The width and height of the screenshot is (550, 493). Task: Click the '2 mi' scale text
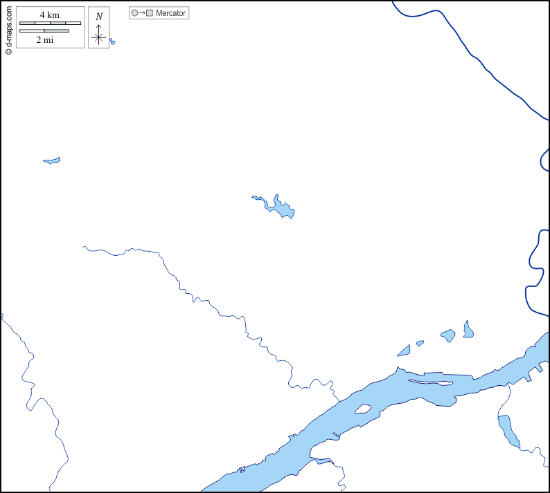tap(45, 40)
